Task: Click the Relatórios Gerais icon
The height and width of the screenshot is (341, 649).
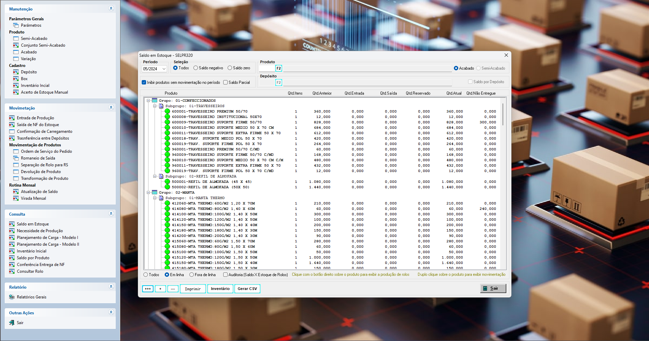Action: point(12,297)
